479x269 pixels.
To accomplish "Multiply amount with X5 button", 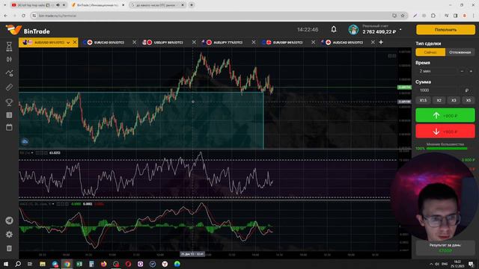I will (469, 100).
